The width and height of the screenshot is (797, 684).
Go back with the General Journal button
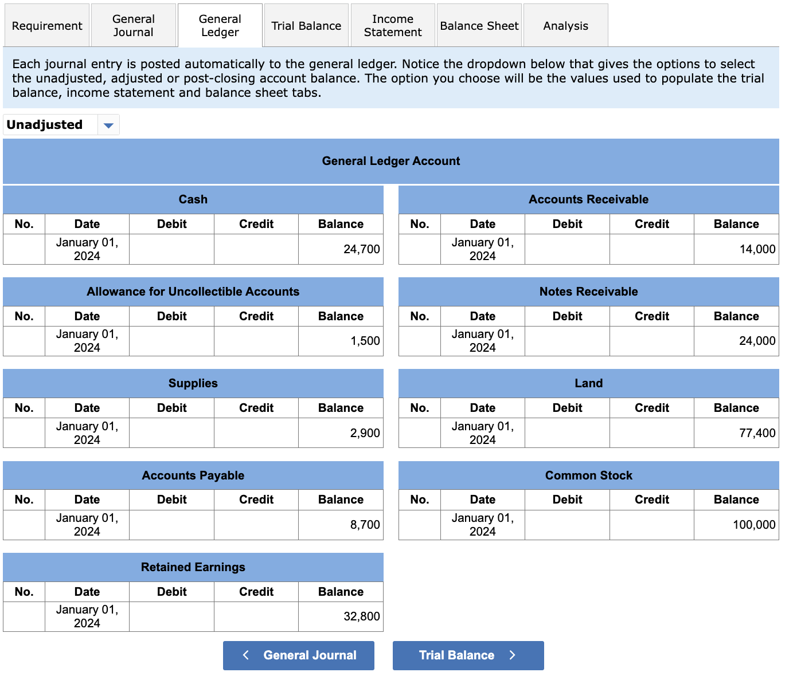pyautogui.click(x=299, y=655)
